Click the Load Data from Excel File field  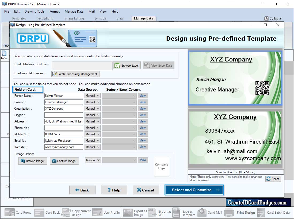coord(82,66)
